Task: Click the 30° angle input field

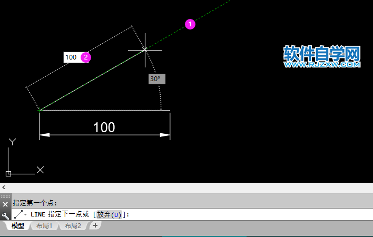Action: coord(157,78)
